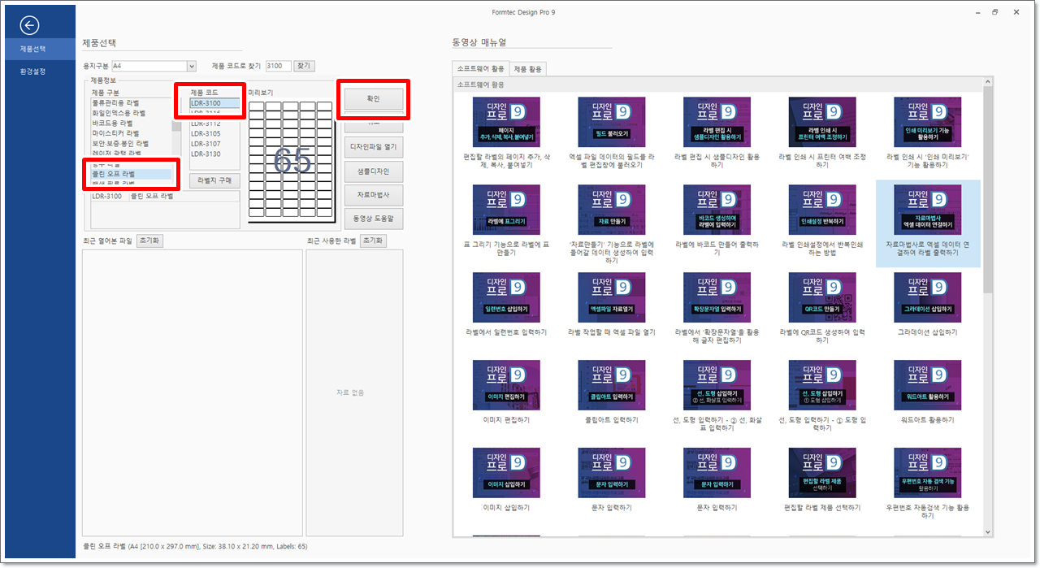Open 라벨에 표그리기 video thumbnail
Screen dimensions: 1040x568
pyautogui.click(x=506, y=210)
